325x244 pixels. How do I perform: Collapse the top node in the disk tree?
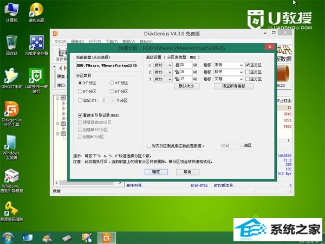pos(57,98)
